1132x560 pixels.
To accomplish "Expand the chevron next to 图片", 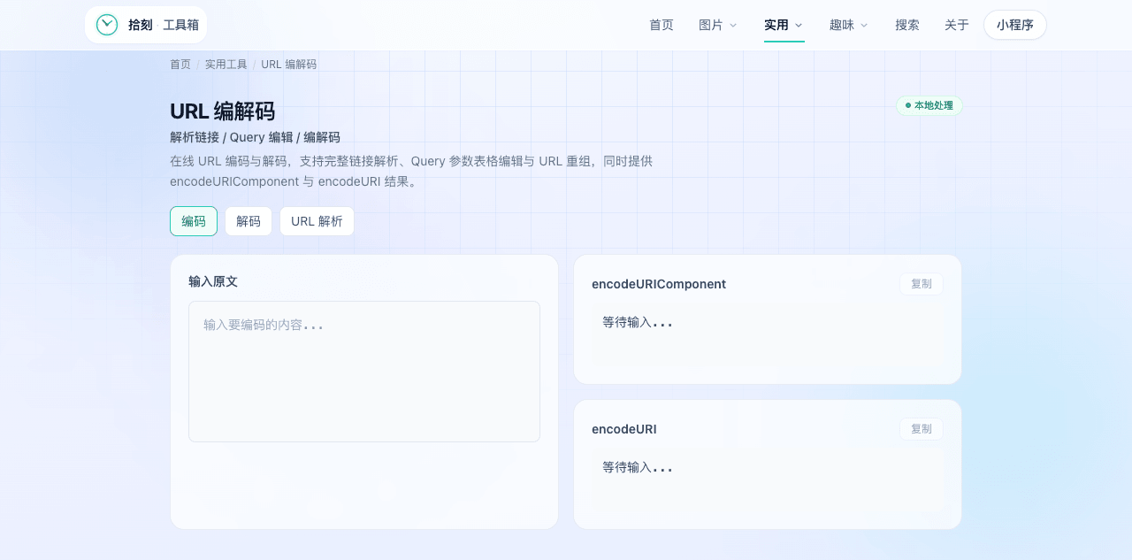I will (x=732, y=26).
